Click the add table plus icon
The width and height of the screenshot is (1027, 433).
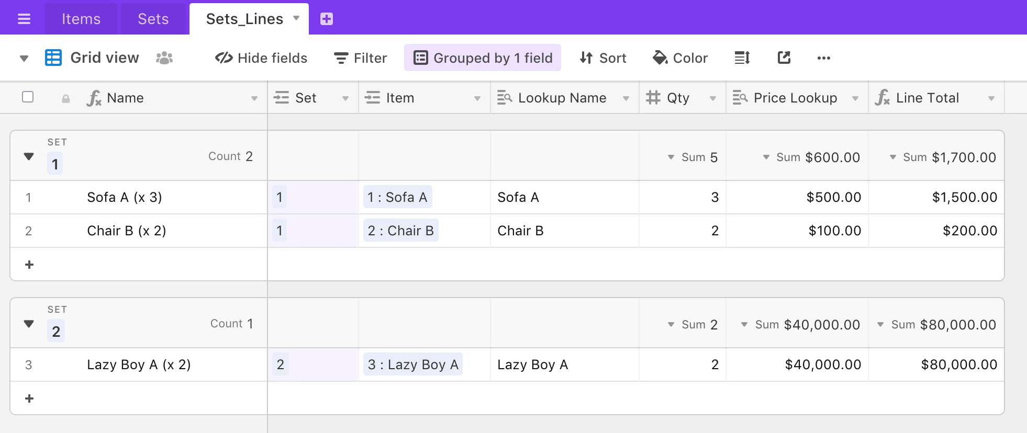(327, 19)
